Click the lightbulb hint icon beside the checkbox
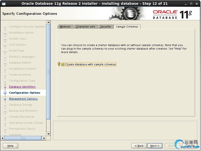Screen dimensions: 201x151 pos(59,64)
